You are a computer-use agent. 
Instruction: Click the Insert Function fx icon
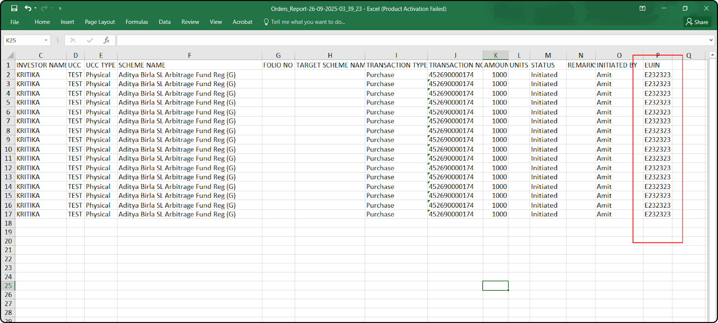point(106,40)
